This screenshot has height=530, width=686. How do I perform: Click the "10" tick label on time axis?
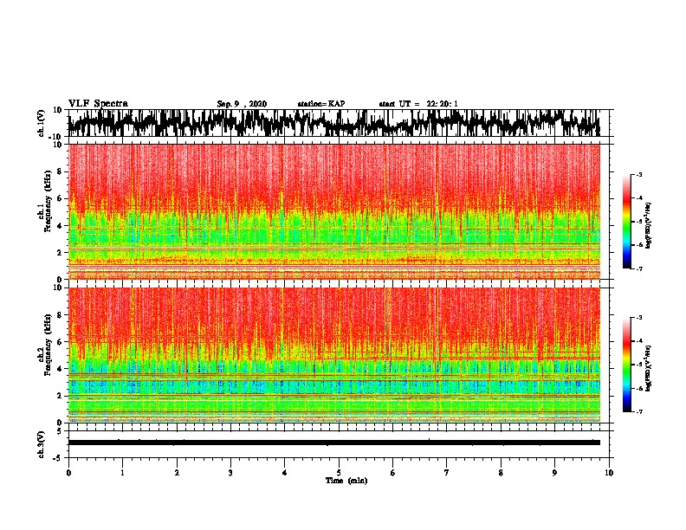click(609, 473)
